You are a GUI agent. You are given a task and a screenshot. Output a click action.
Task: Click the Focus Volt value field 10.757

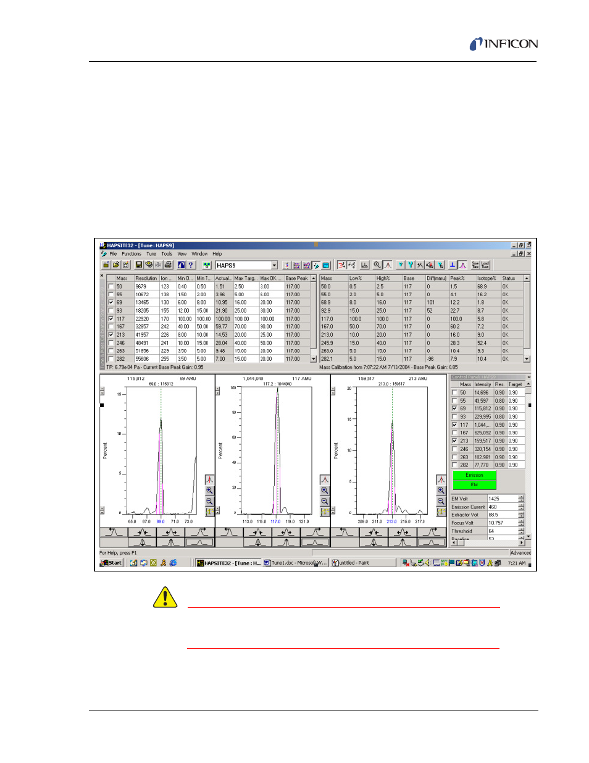[x=503, y=523]
